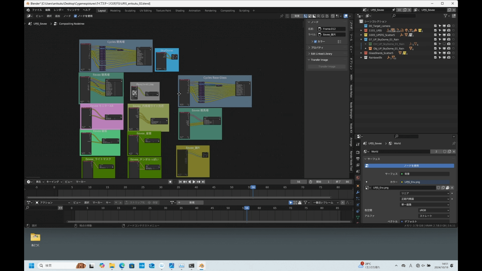Open the Tool properties tab icon
The width and height of the screenshot is (482, 271).
click(x=358, y=144)
